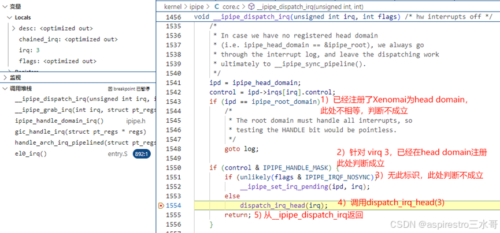Click IPIPE_HANDLE_MASK identifier in code
The height and width of the screenshot is (233, 500).
295,168
